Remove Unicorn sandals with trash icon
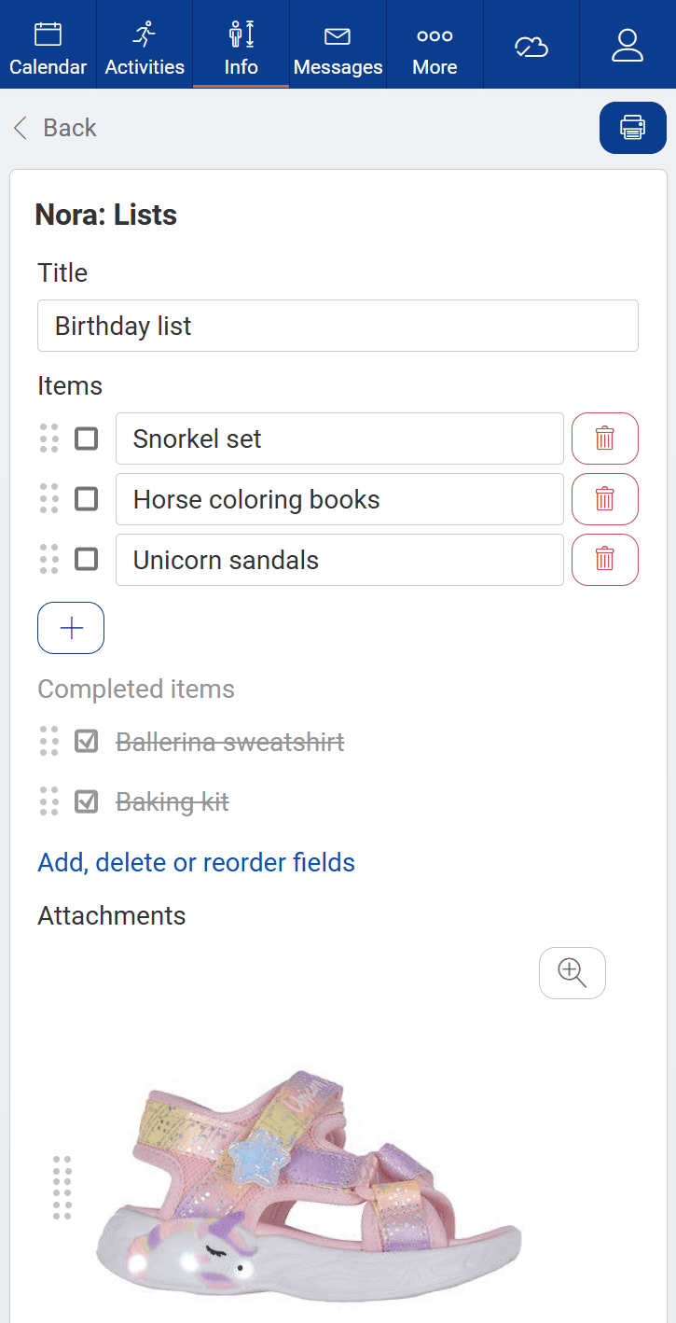The width and height of the screenshot is (676, 1323). tap(604, 560)
